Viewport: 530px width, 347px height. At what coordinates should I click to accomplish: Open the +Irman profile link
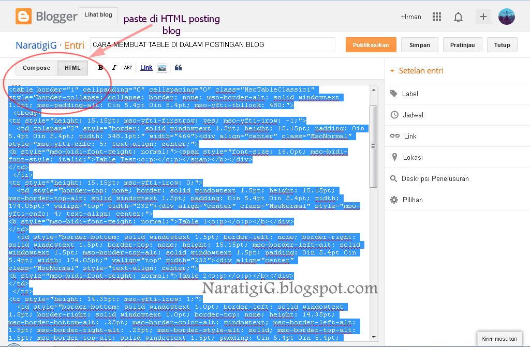coord(410,17)
